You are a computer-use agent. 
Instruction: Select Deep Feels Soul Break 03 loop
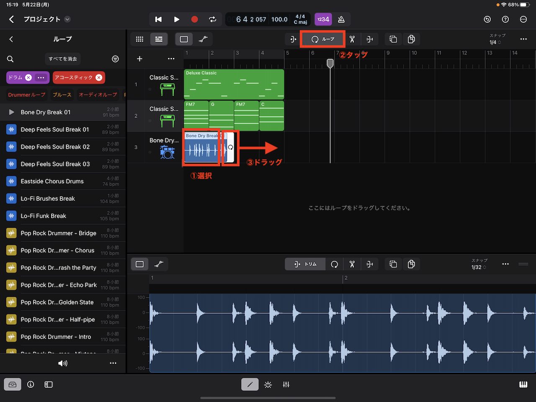pos(63,164)
